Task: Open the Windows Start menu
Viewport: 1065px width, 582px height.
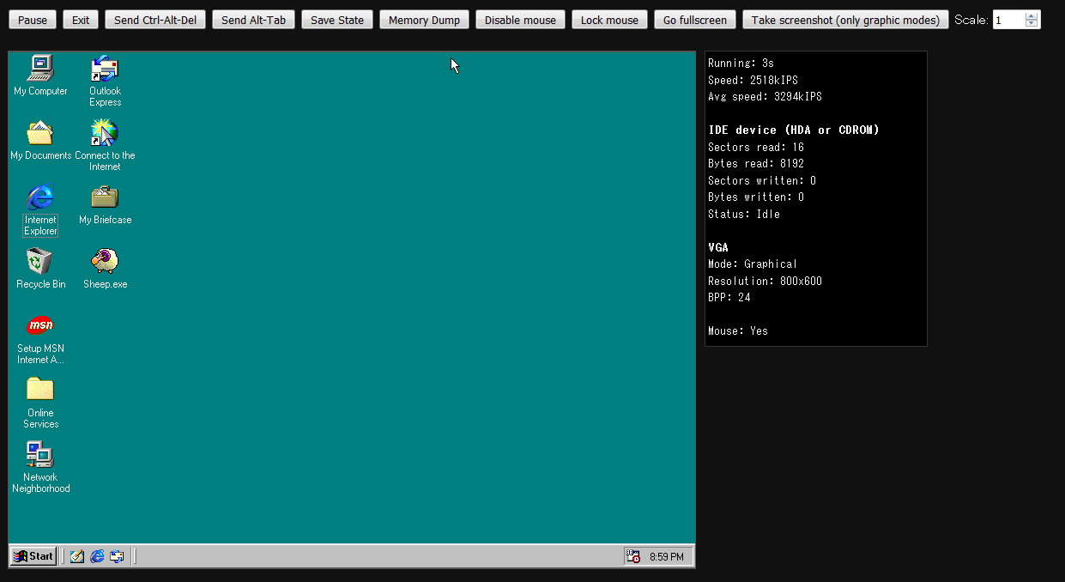Action: [33, 556]
